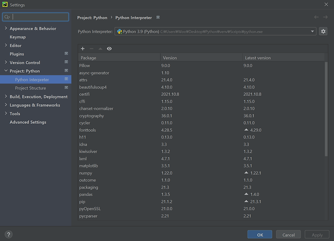Sort by the Latest version column header
This screenshot has width=334, height=241.
[x=283, y=58]
